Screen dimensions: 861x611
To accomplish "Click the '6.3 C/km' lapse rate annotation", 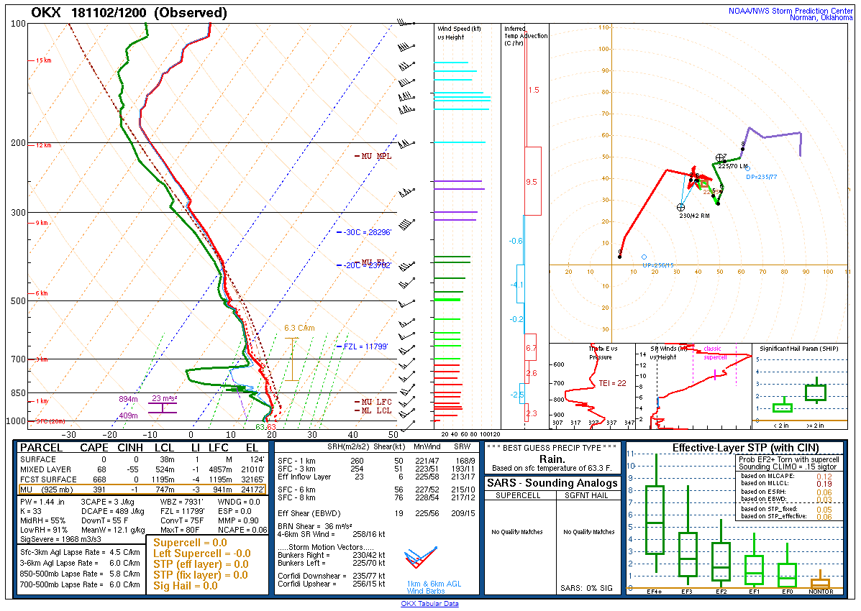I will click(299, 329).
